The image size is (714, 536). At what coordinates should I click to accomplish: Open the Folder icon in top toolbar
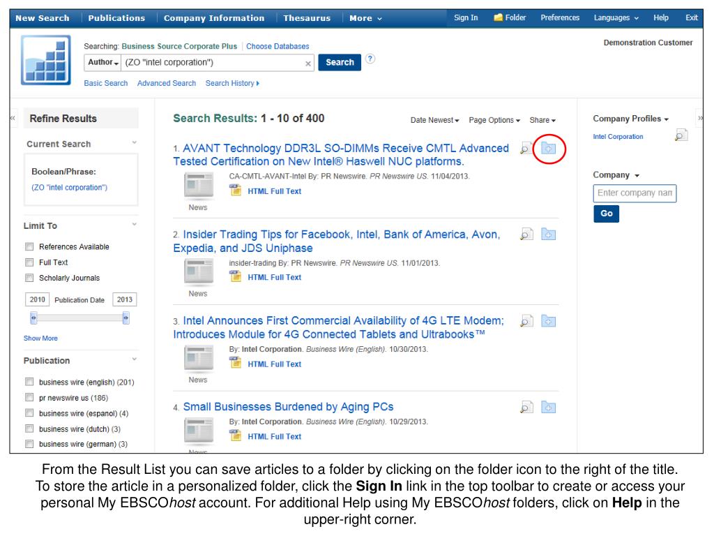pos(498,17)
